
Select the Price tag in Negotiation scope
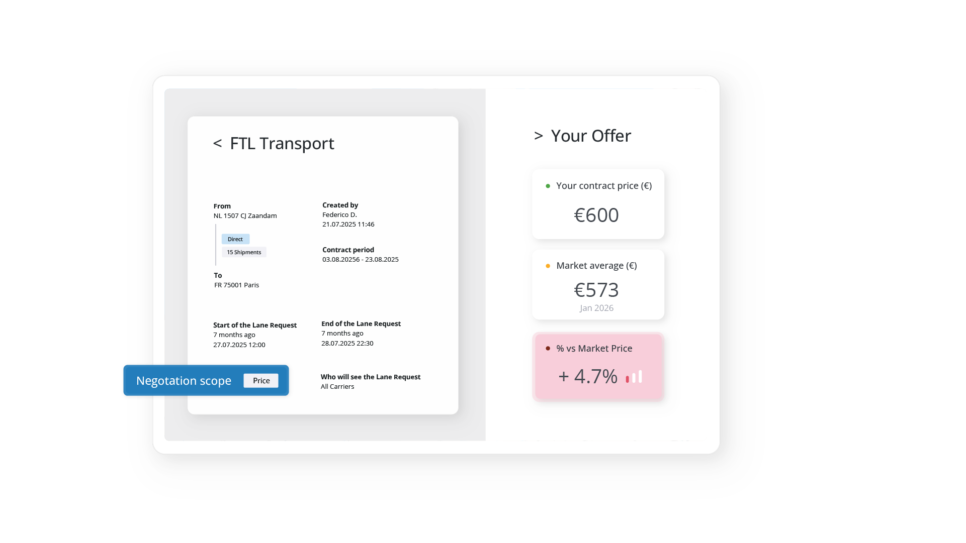(261, 381)
